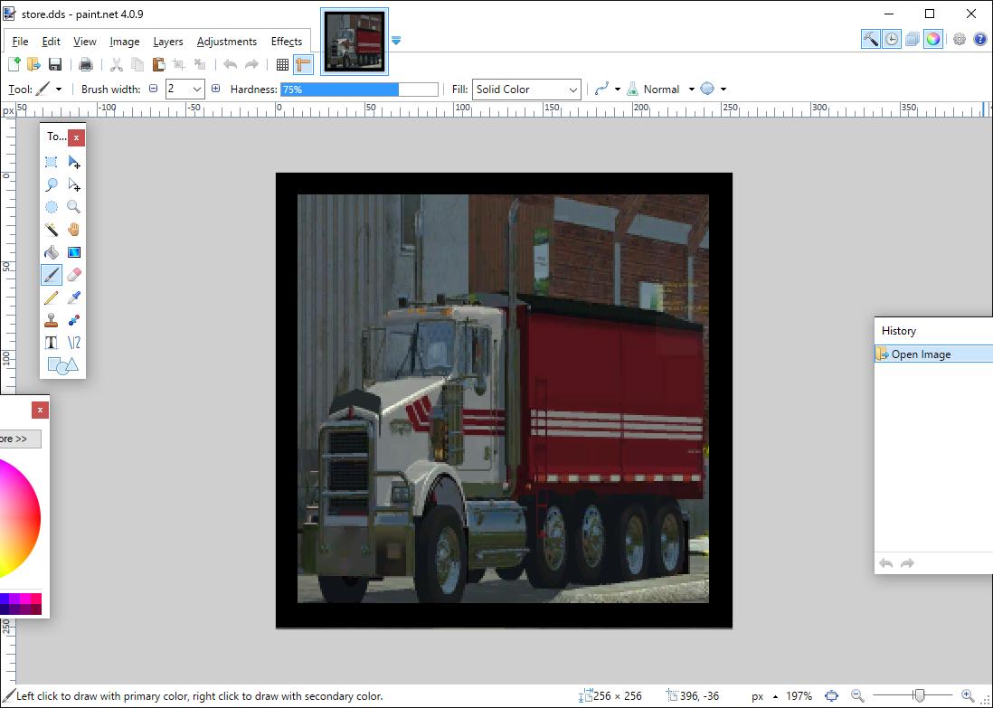Viewport: 993px width, 708px height.
Task: Toggle the pixel grid display
Action: (x=282, y=64)
